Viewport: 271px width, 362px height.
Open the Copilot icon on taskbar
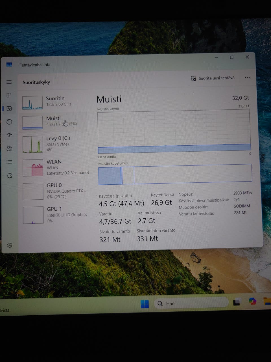[252, 301]
